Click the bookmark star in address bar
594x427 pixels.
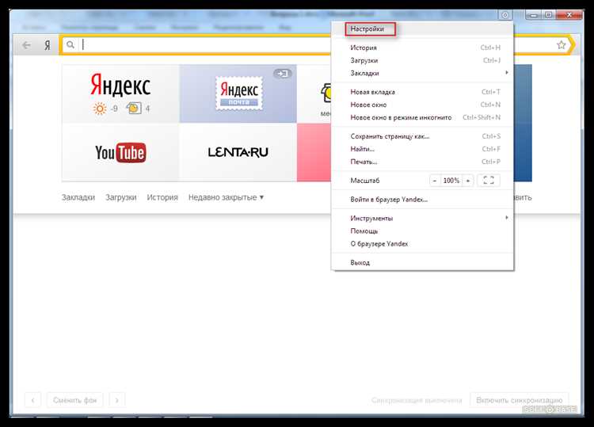[562, 45]
